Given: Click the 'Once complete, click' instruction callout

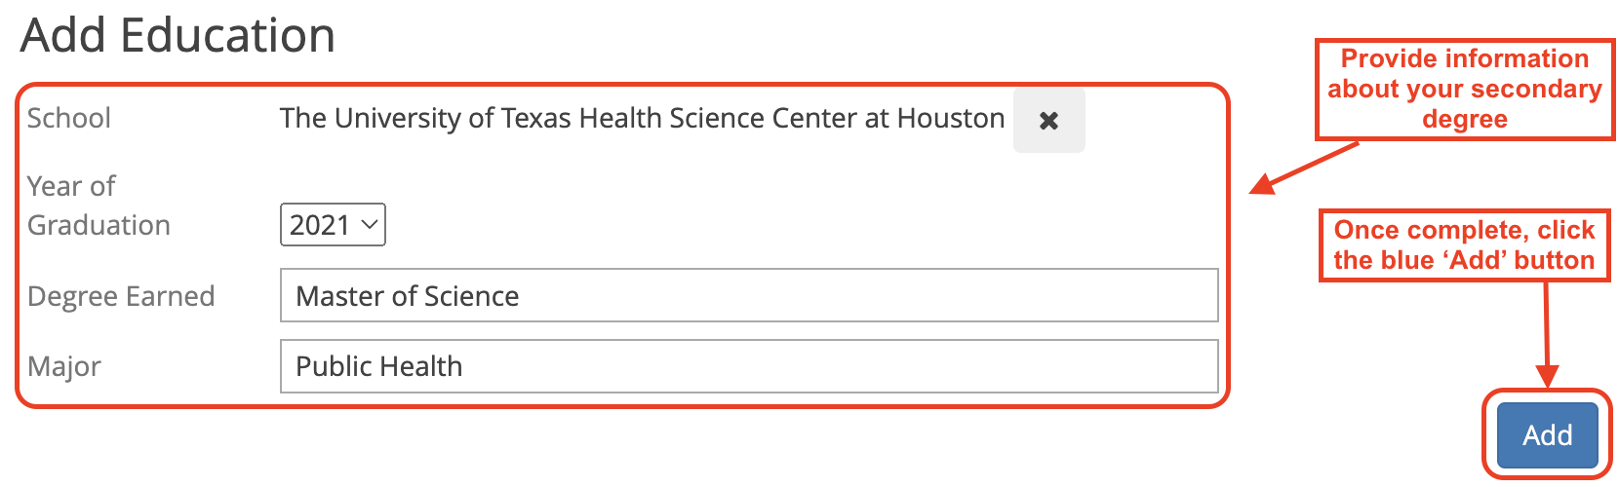Looking at the screenshot, I should click(x=1463, y=245).
